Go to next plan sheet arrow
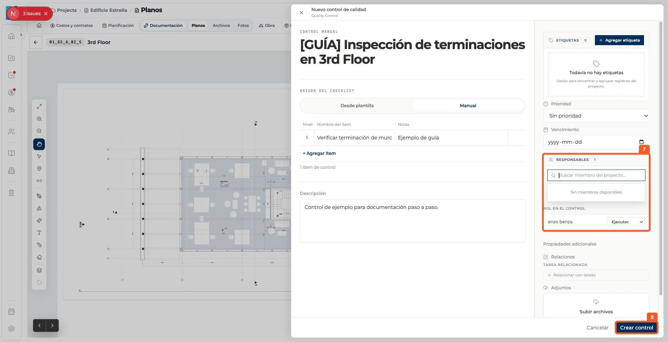This screenshot has height=342, width=668. coord(52,326)
